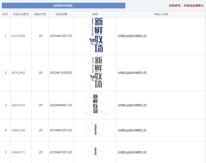Click the 申请日期 column header
Screen dimensions: 206x163
61,14
